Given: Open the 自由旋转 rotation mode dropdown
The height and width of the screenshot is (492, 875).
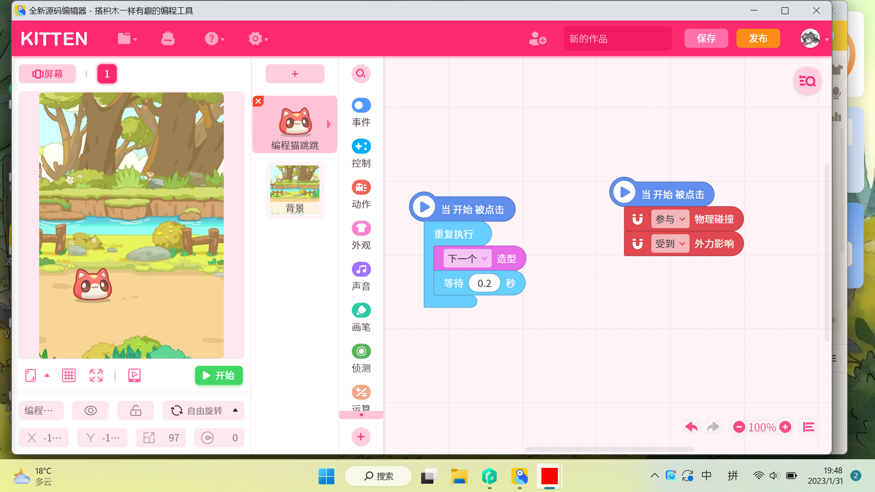Looking at the screenshot, I should coord(203,410).
